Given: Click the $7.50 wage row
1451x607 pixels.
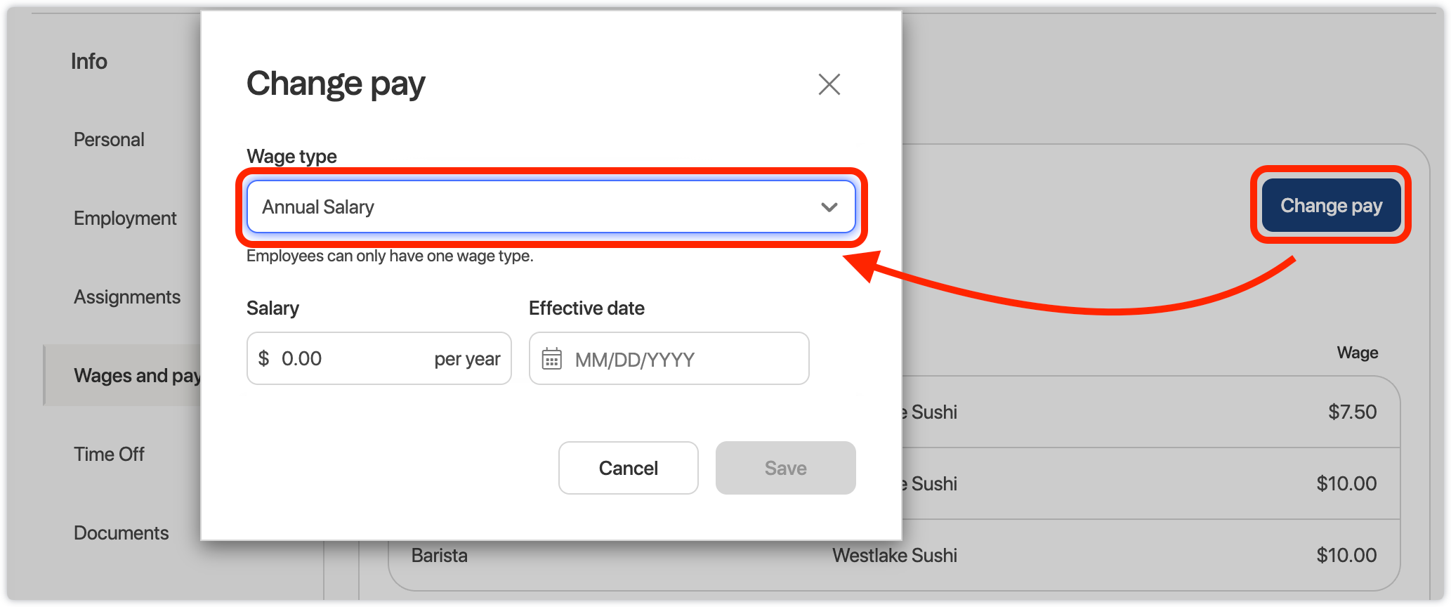Looking at the screenshot, I should (x=1351, y=412).
